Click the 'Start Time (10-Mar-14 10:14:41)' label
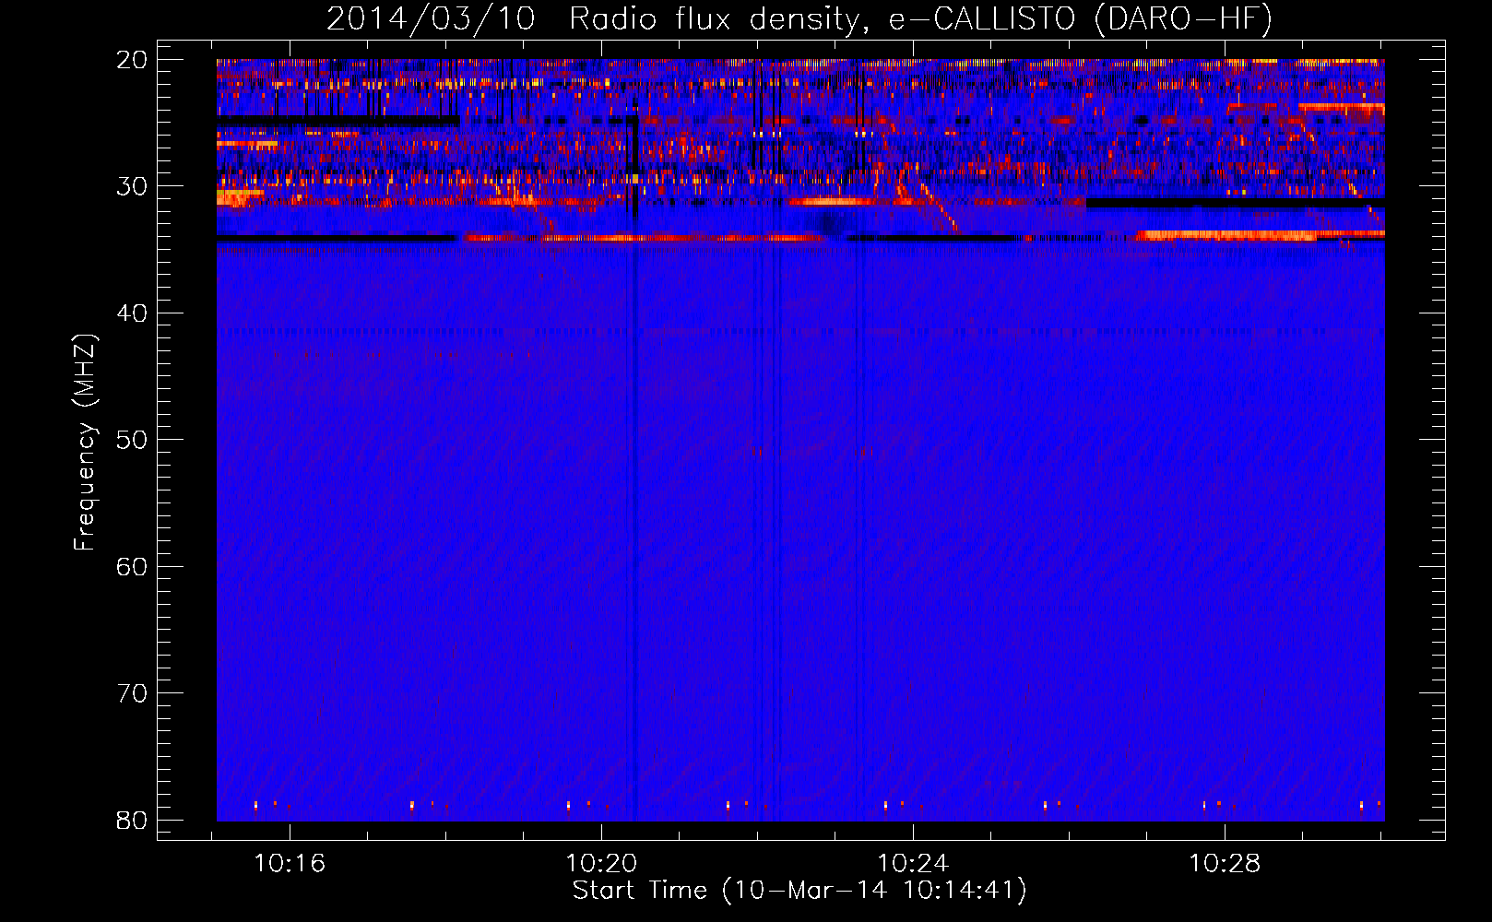 click(799, 891)
